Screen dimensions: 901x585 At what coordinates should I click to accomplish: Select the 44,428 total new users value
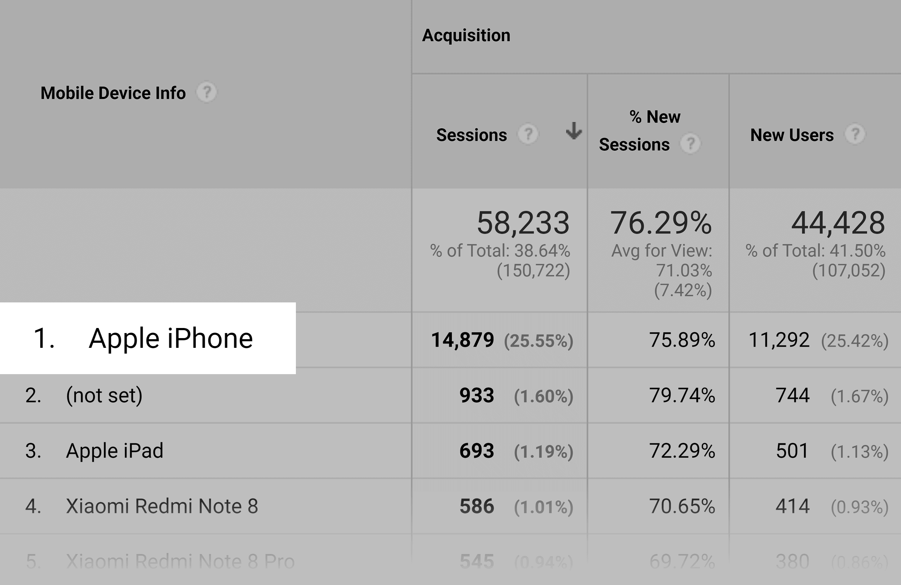(x=838, y=223)
